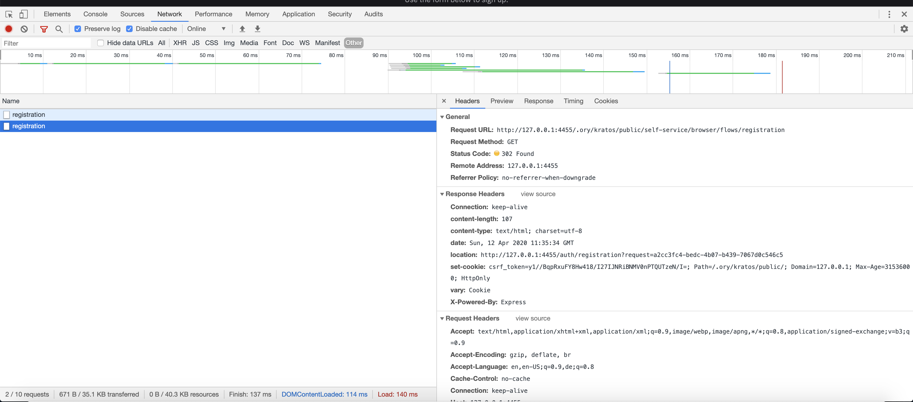Toggle the Preserve log checkbox
The width and height of the screenshot is (913, 402).
tap(77, 29)
